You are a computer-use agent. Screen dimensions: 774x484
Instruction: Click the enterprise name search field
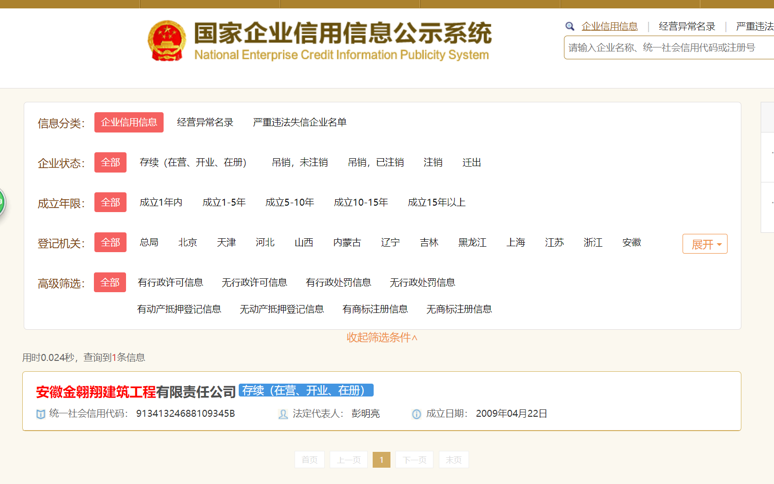(667, 48)
